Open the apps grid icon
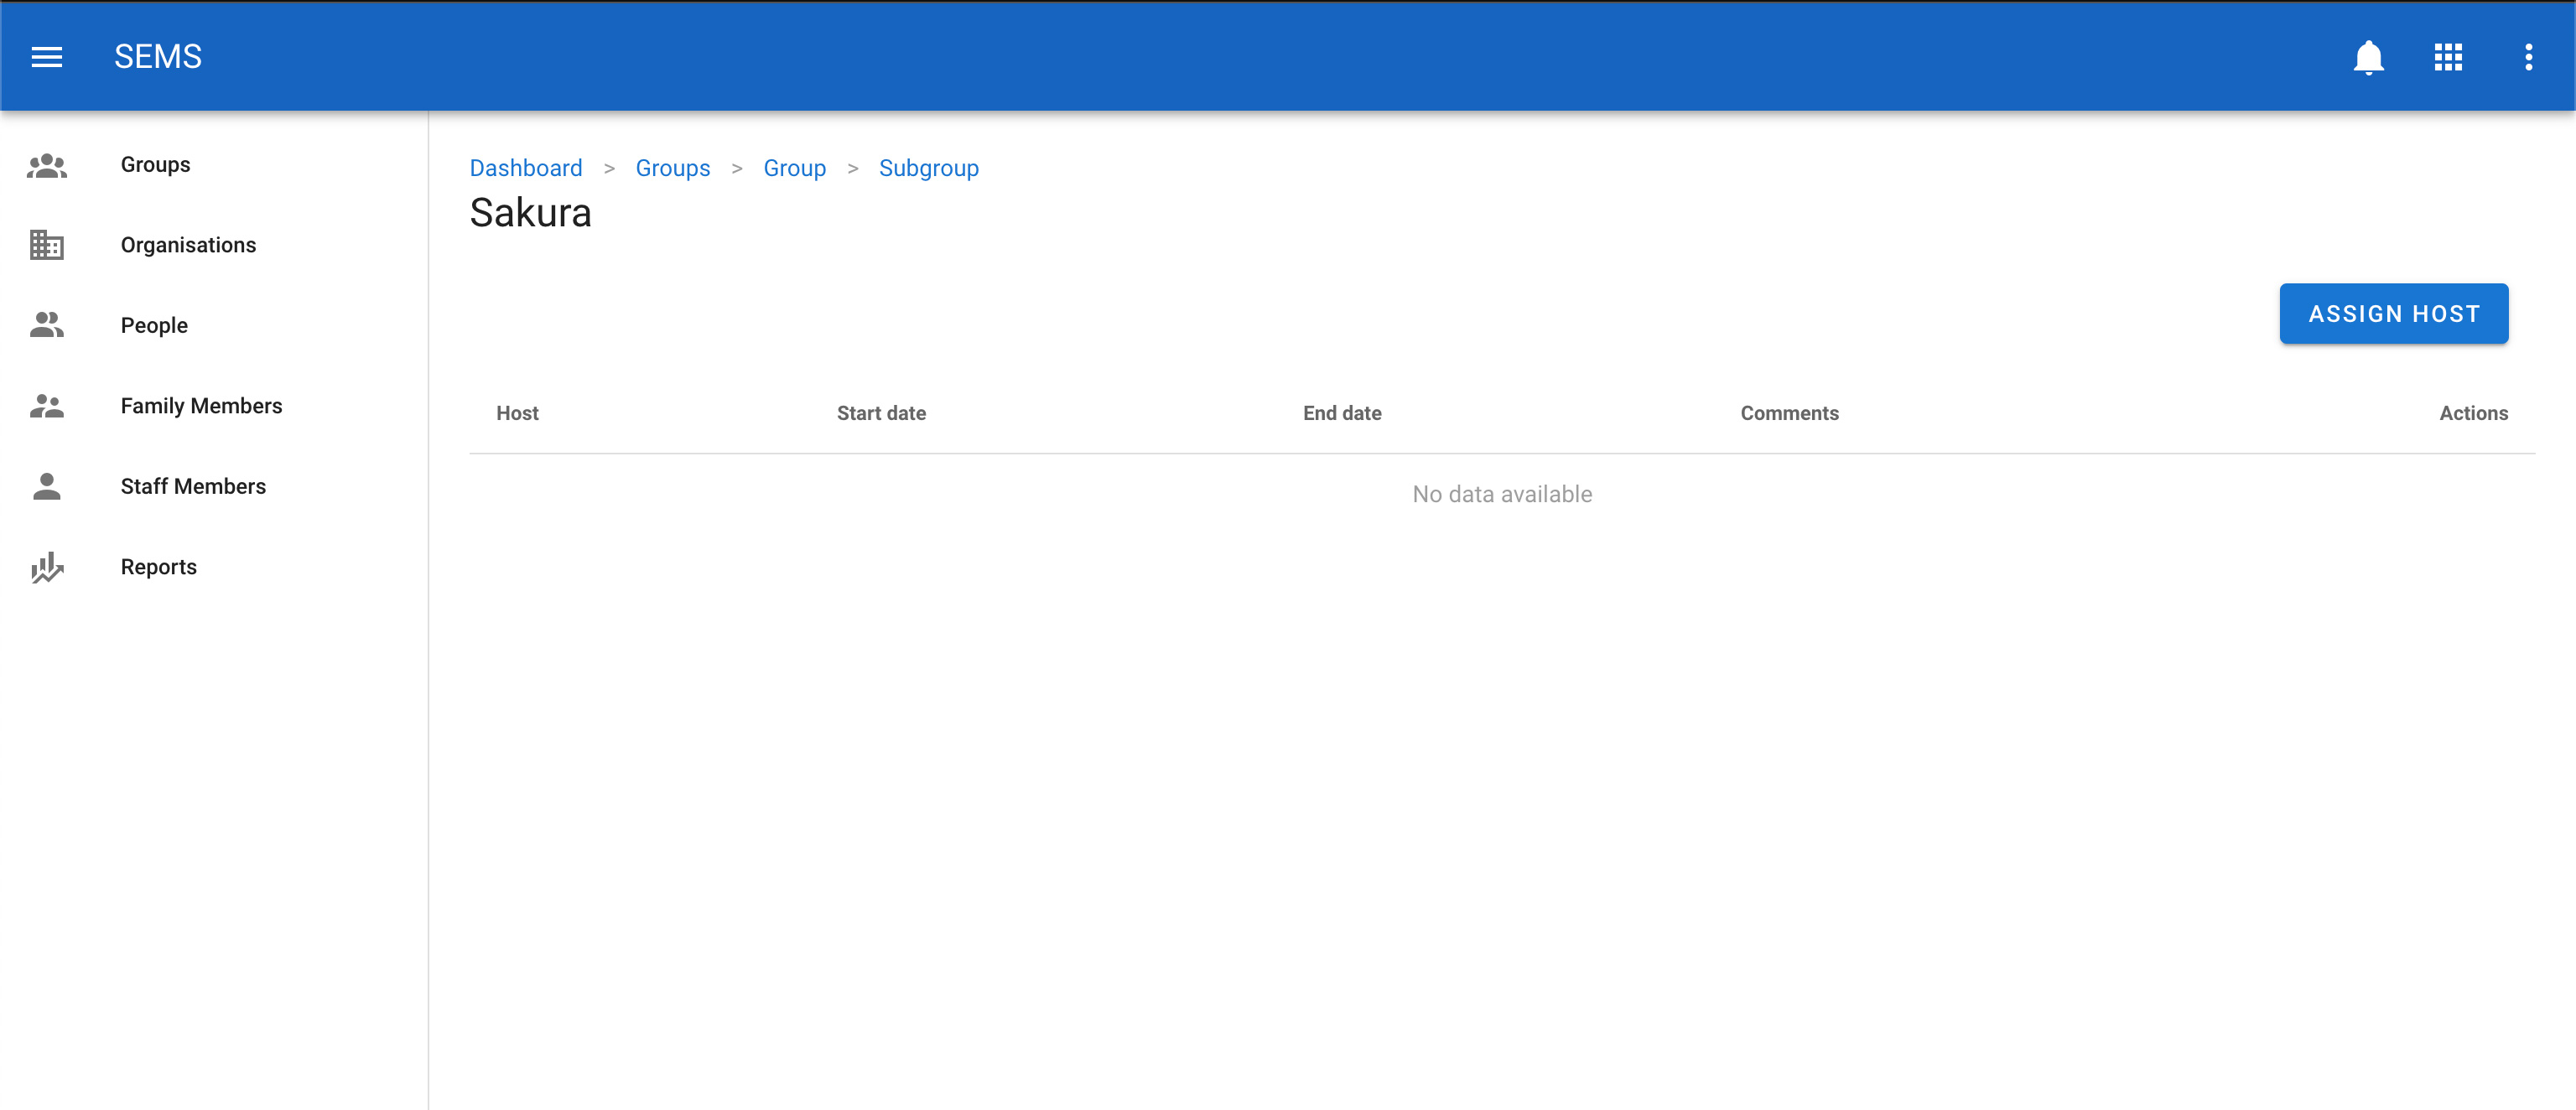 point(2447,57)
